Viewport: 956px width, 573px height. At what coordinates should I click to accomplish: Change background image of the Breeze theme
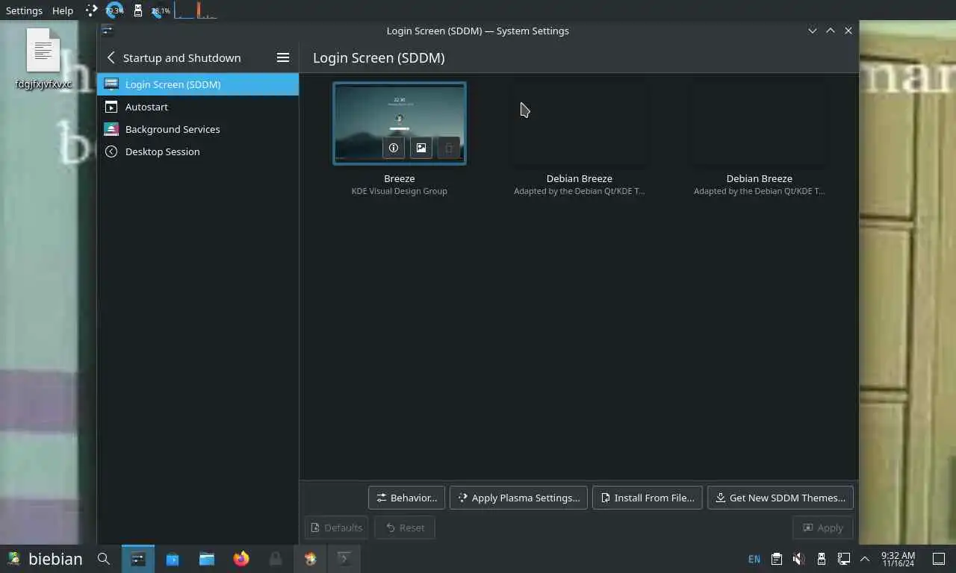point(421,148)
